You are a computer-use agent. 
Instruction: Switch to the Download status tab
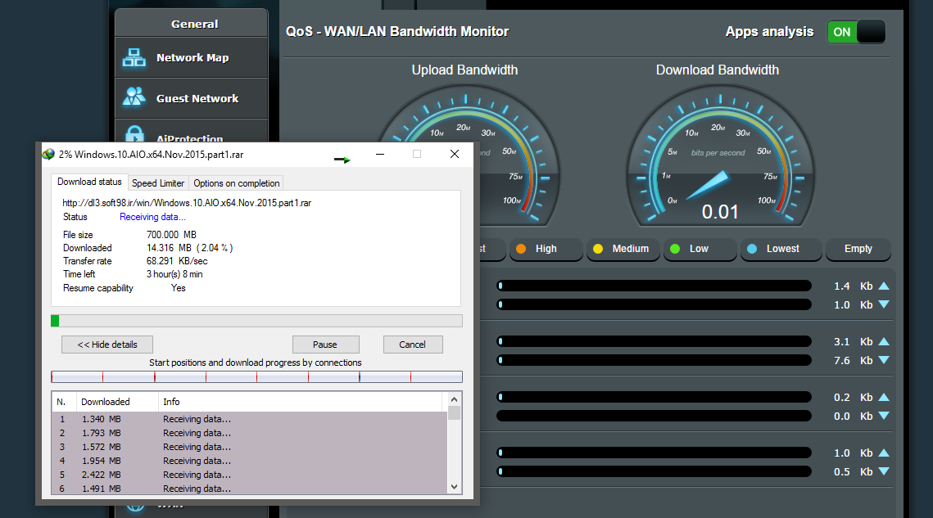pos(89,182)
